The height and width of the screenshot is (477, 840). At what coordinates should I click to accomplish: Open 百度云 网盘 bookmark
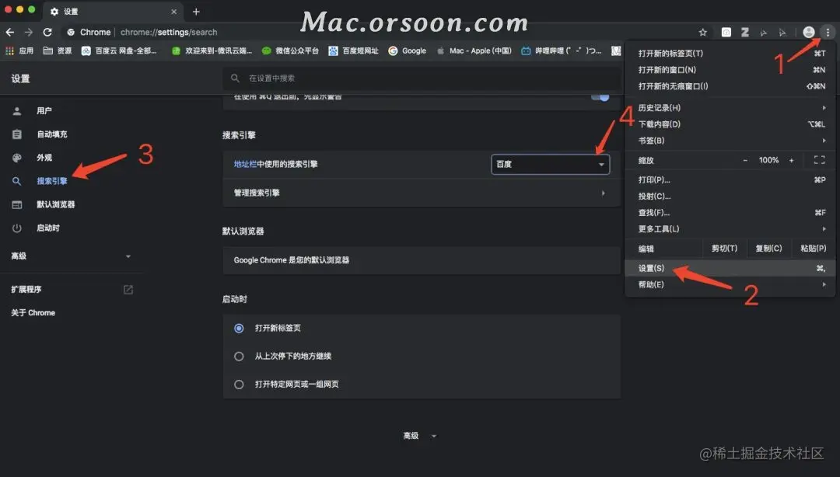click(119, 50)
